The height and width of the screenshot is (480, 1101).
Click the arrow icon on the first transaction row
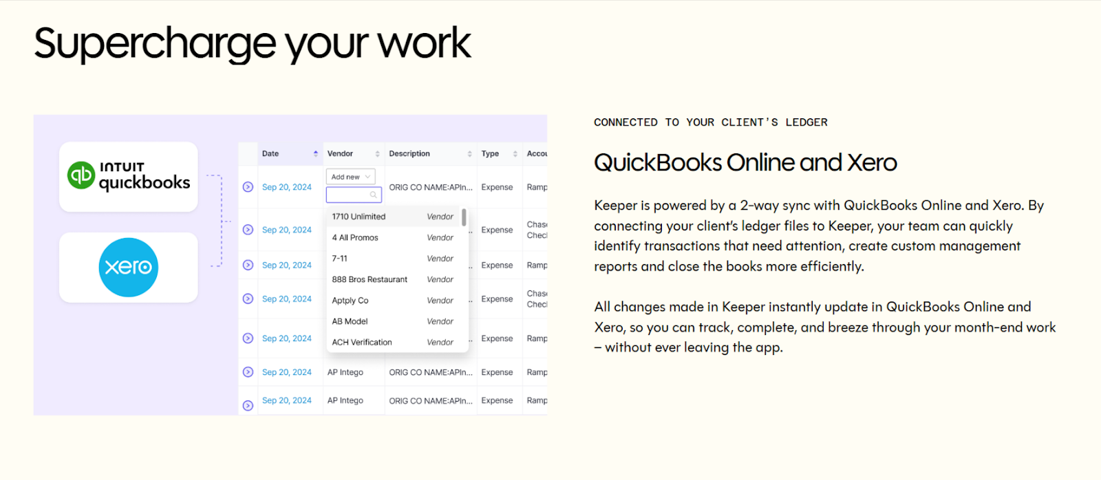click(248, 187)
